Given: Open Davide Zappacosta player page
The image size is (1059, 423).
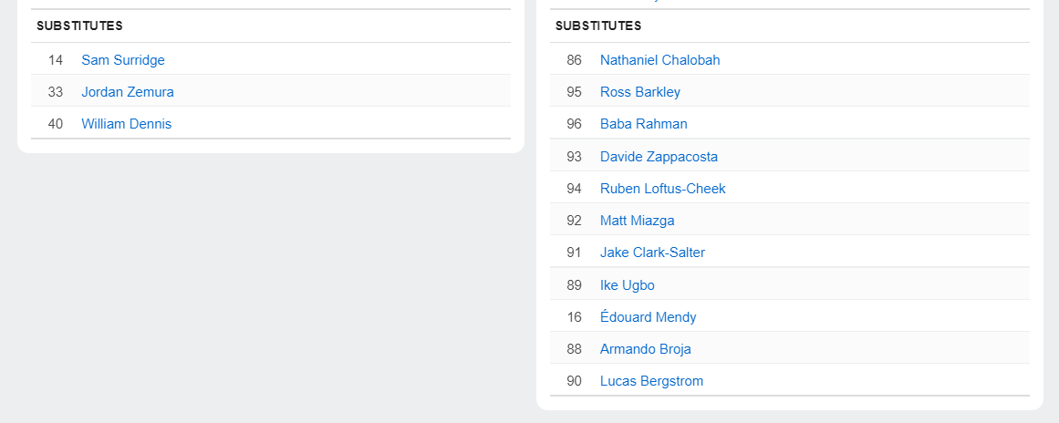Looking at the screenshot, I should click(659, 157).
